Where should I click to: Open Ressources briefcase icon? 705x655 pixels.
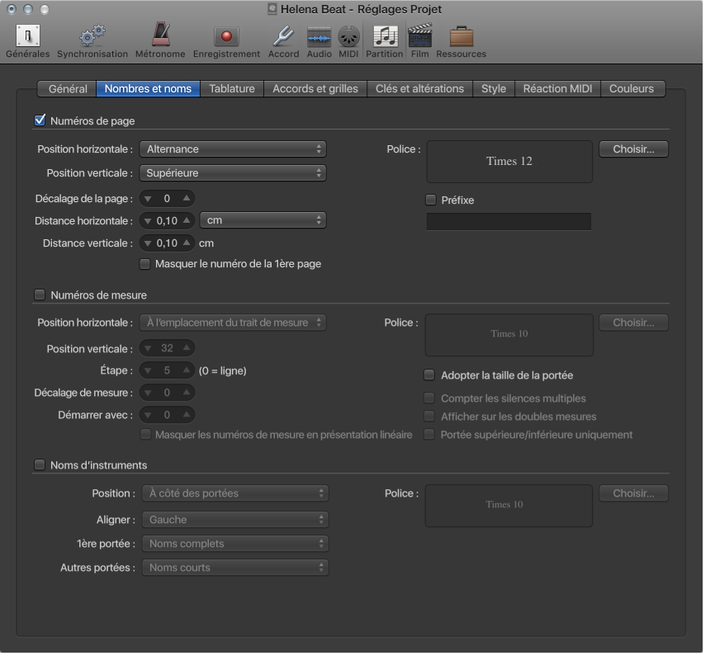tap(461, 37)
